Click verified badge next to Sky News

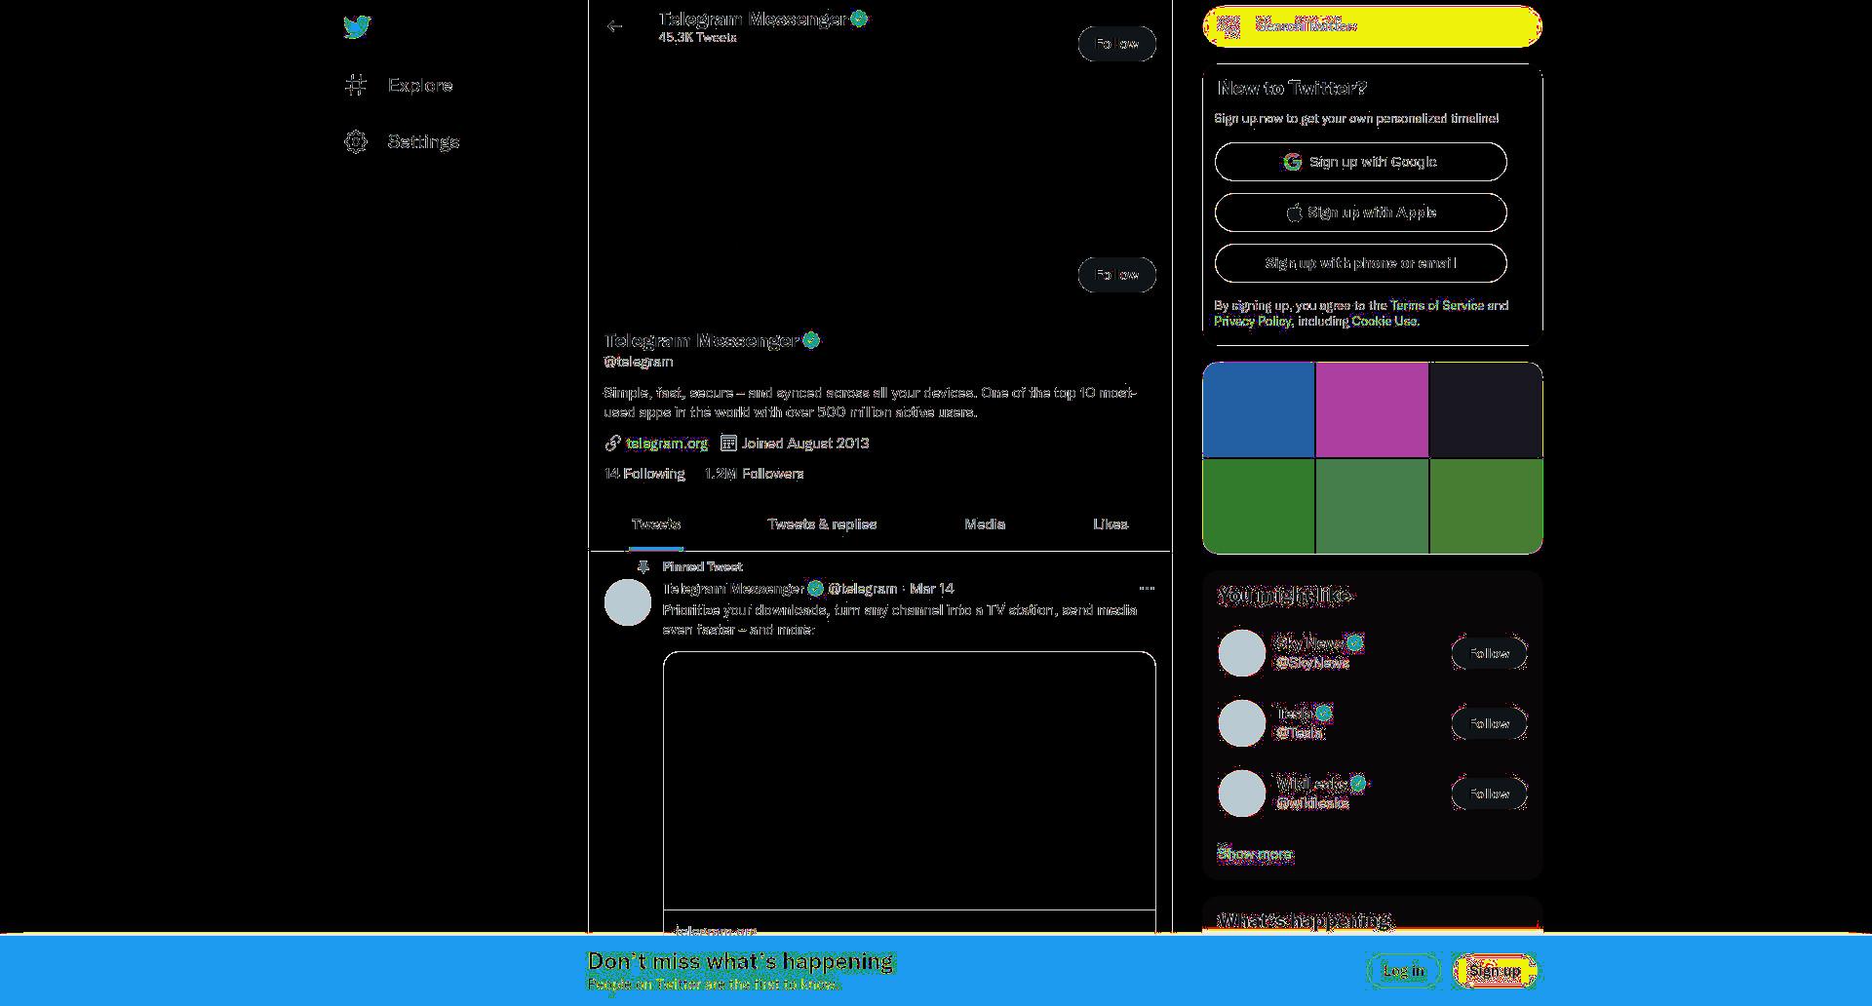1354,643
